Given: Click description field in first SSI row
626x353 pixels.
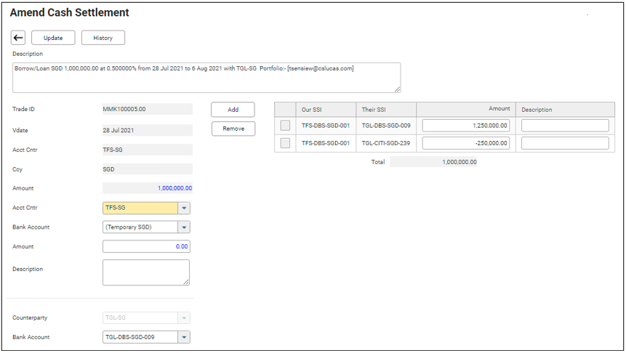Looking at the screenshot, I should click(565, 126).
